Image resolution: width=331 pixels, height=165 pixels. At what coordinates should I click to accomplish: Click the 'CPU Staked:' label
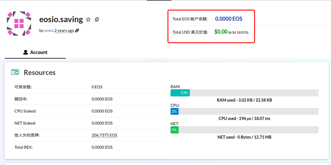(25, 111)
